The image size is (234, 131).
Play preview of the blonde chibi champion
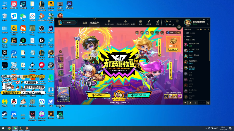click(x=159, y=55)
